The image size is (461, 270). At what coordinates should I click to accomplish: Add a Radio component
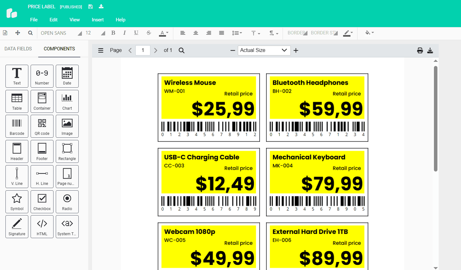click(x=67, y=202)
